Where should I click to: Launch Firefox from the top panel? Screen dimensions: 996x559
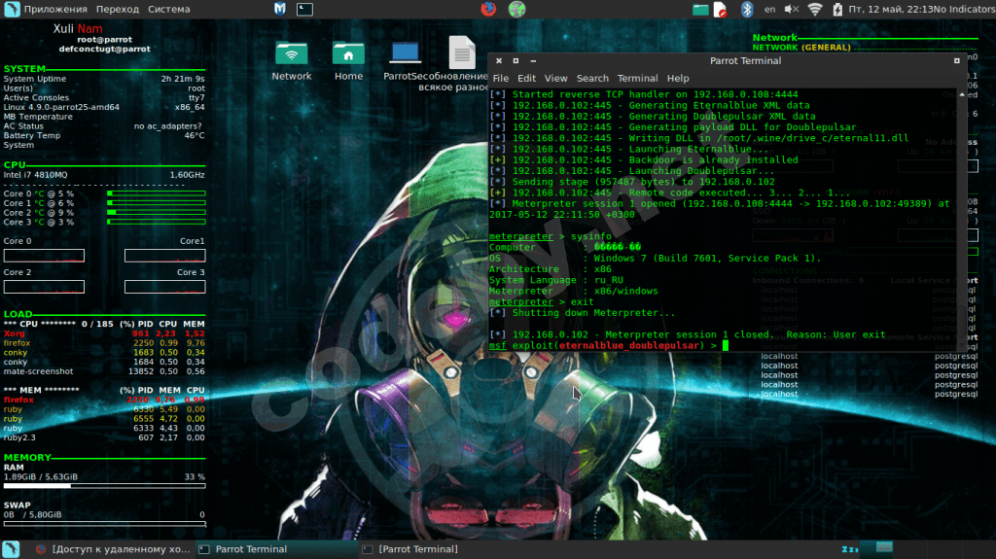(488, 9)
